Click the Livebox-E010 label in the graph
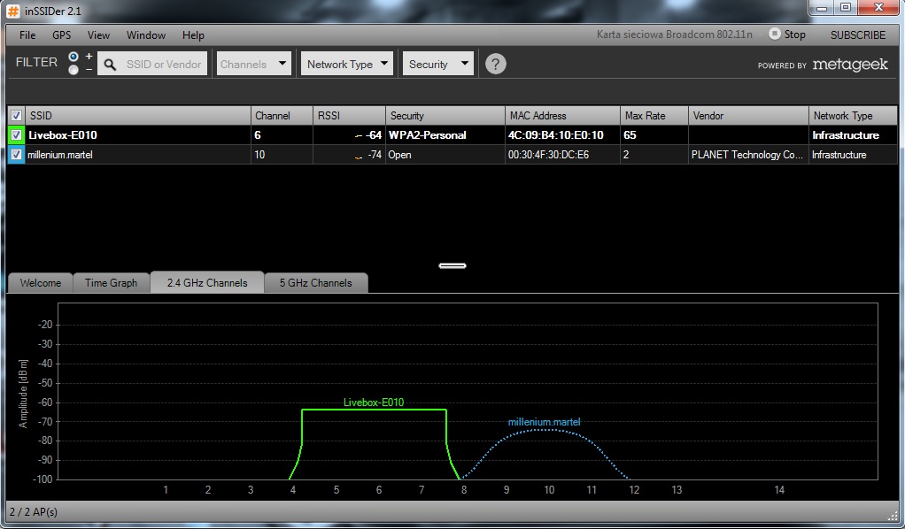The image size is (905, 529). coord(374,402)
